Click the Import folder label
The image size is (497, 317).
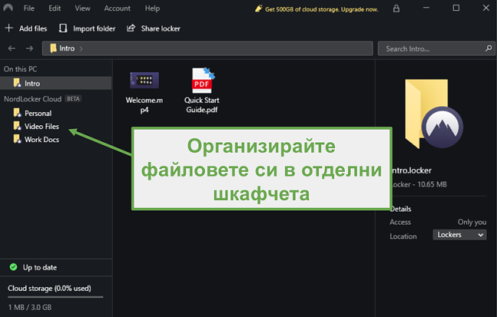94,28
